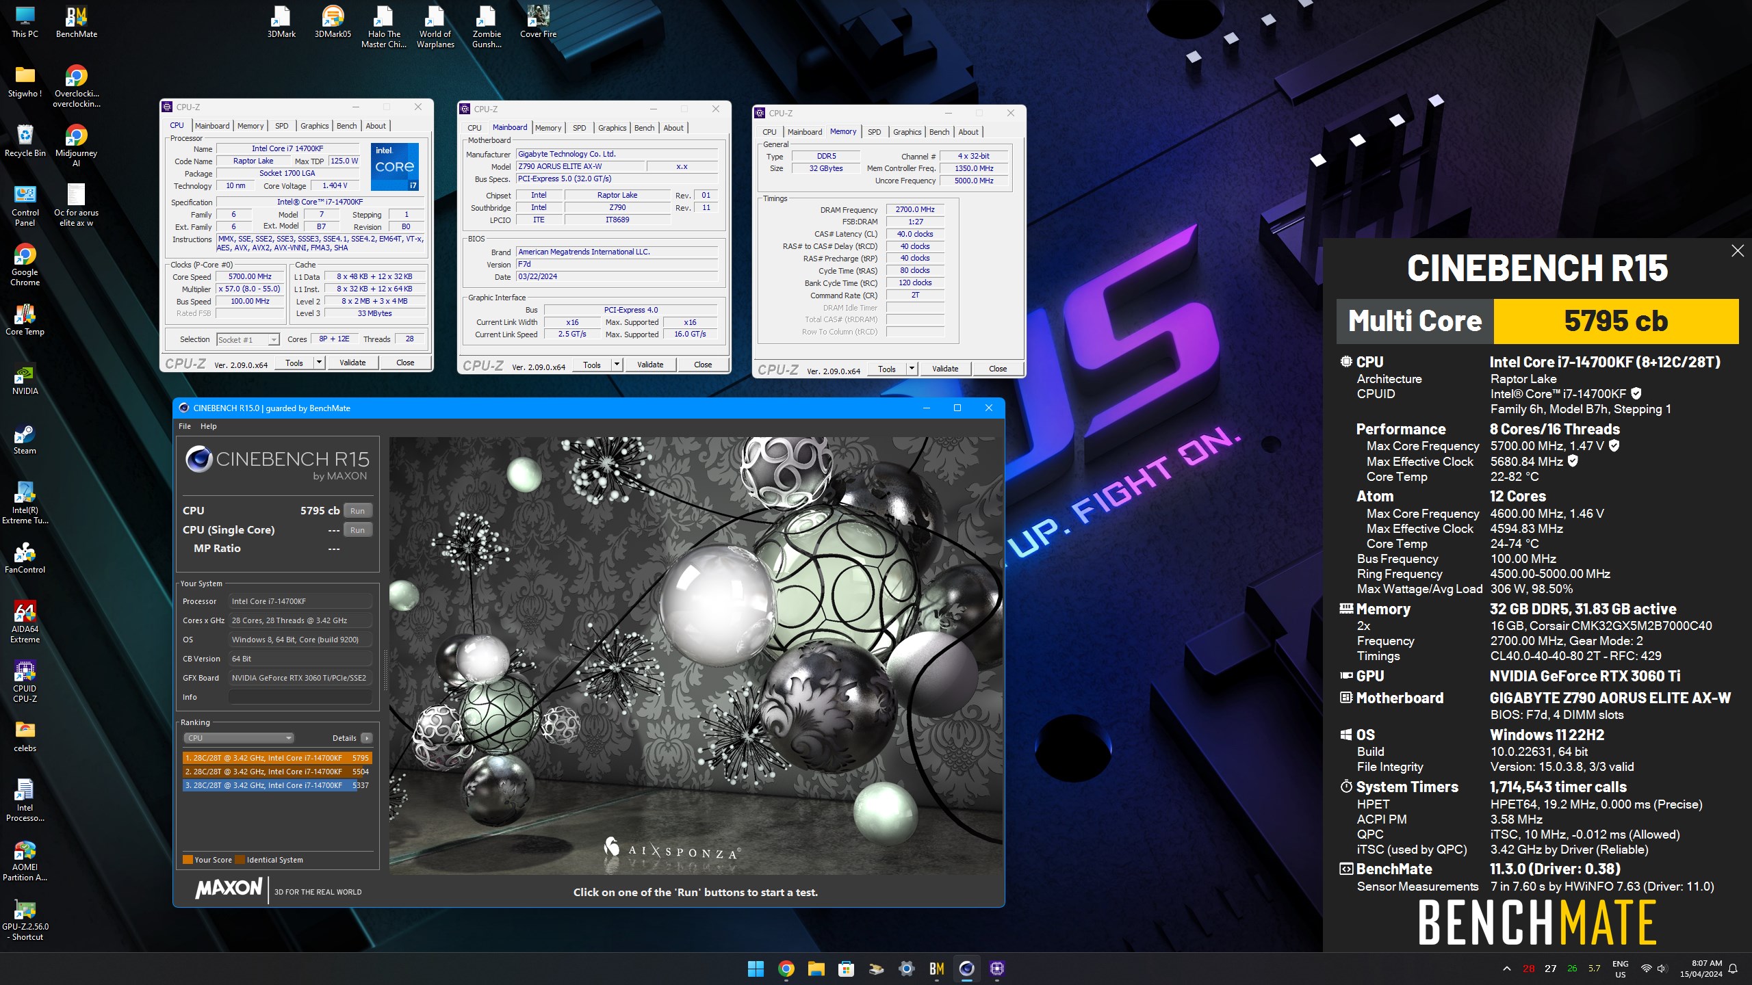
Task: Open the Cinebench File menu
Action: (x=185, y=426)
